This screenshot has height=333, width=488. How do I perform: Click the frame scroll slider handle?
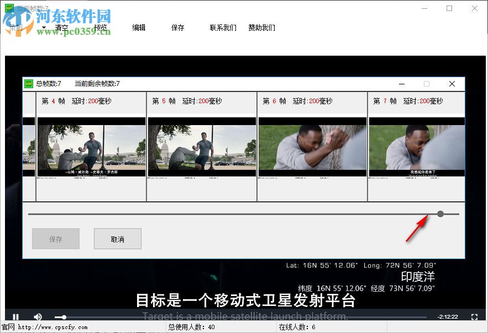pyautogui.click(x=440, y=214)
